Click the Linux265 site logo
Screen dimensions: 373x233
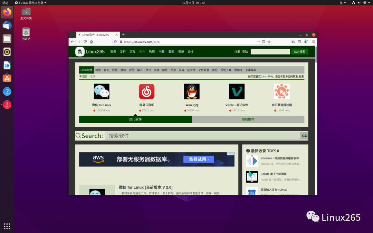coord(90,51)
